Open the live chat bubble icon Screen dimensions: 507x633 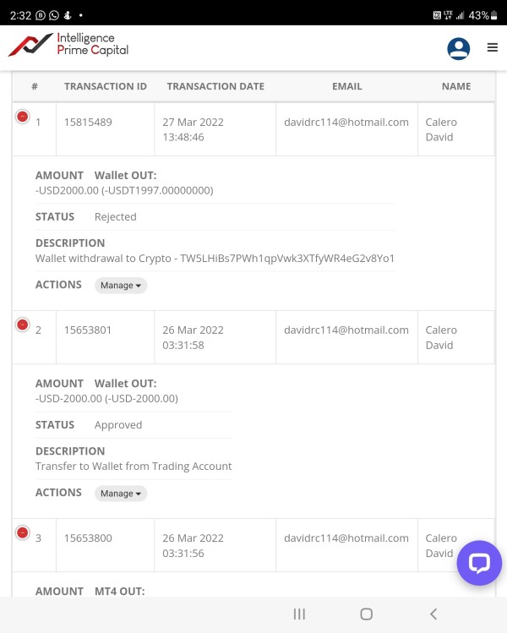point(479,563)
